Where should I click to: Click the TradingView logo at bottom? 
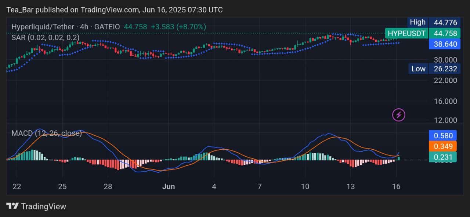click(36, 206)
